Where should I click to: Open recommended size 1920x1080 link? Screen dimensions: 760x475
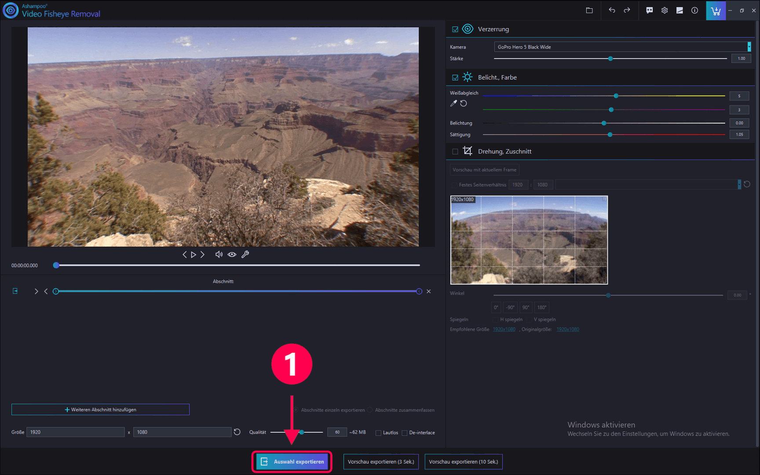pos(504,329)
